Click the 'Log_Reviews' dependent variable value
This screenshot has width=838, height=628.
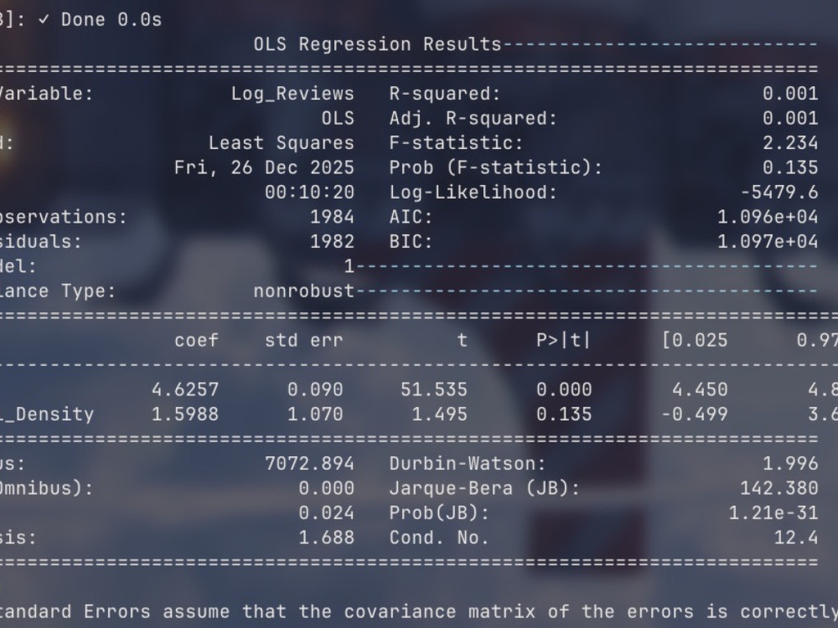click(292, 94)
